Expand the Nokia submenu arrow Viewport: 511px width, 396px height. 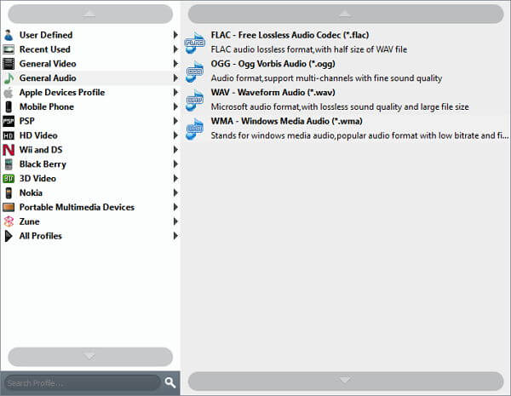175,192
